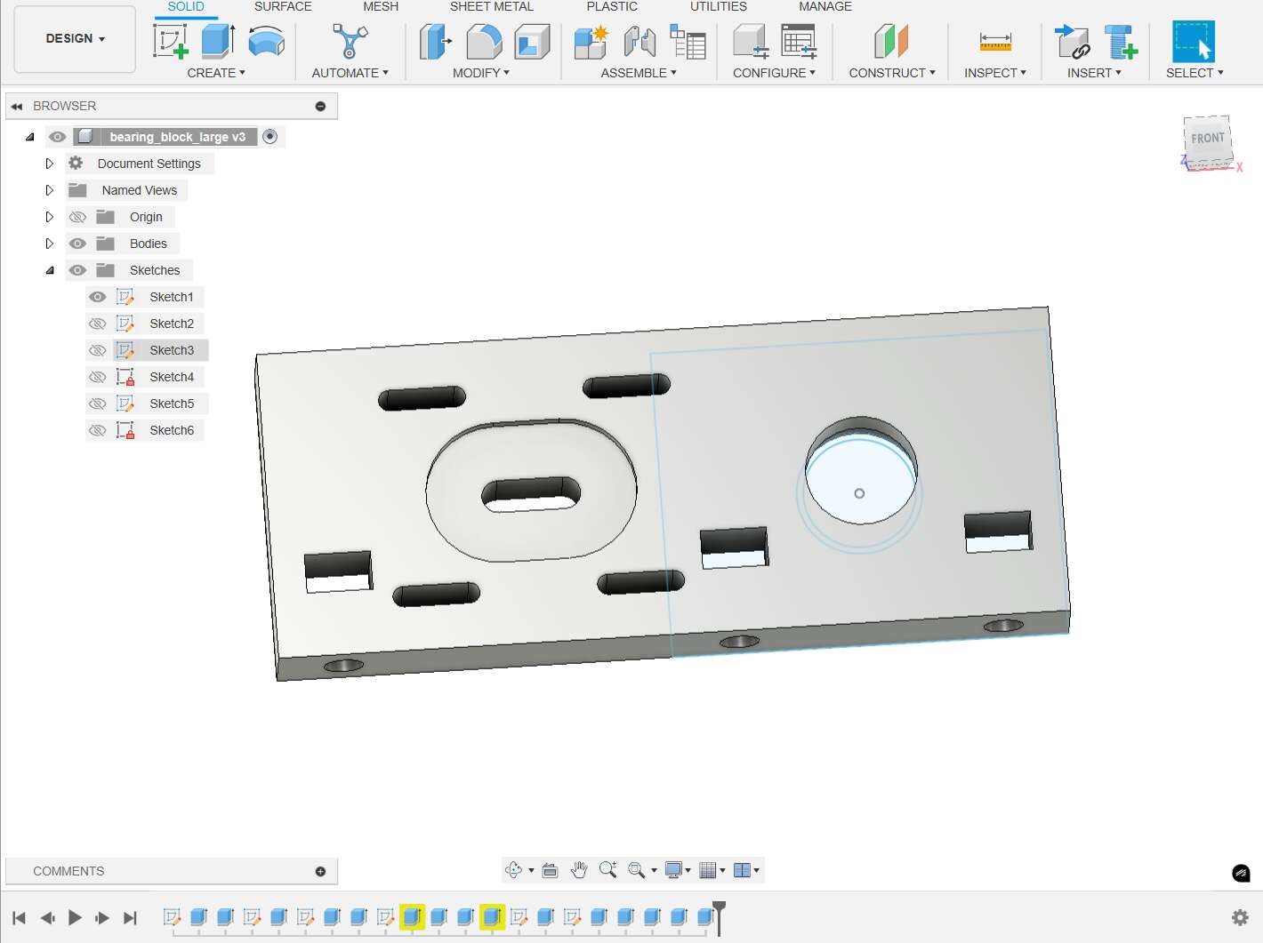
Task: Open the DESIGN workspace switcher button
Action: coord(74,38)
